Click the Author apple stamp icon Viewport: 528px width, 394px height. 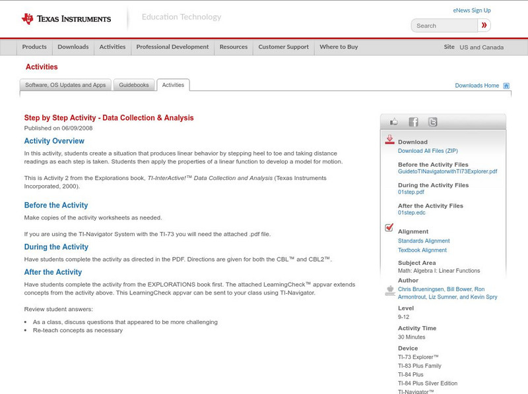point(390,291)
